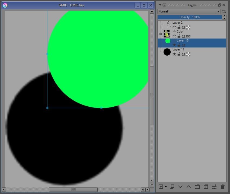Move layer out of group, left-arrow folder icon
230x194 pixels.
click(x=197, y=187)
